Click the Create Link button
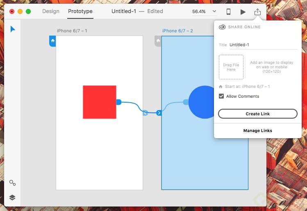The height and width of the screenshot is (211, 307). [x=258, y=114]
